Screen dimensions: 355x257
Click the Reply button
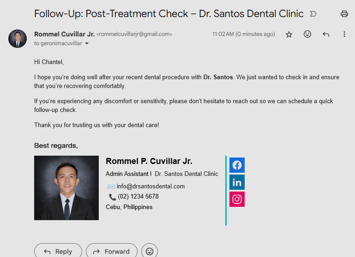pyautogui.click(x=58, y=251)
